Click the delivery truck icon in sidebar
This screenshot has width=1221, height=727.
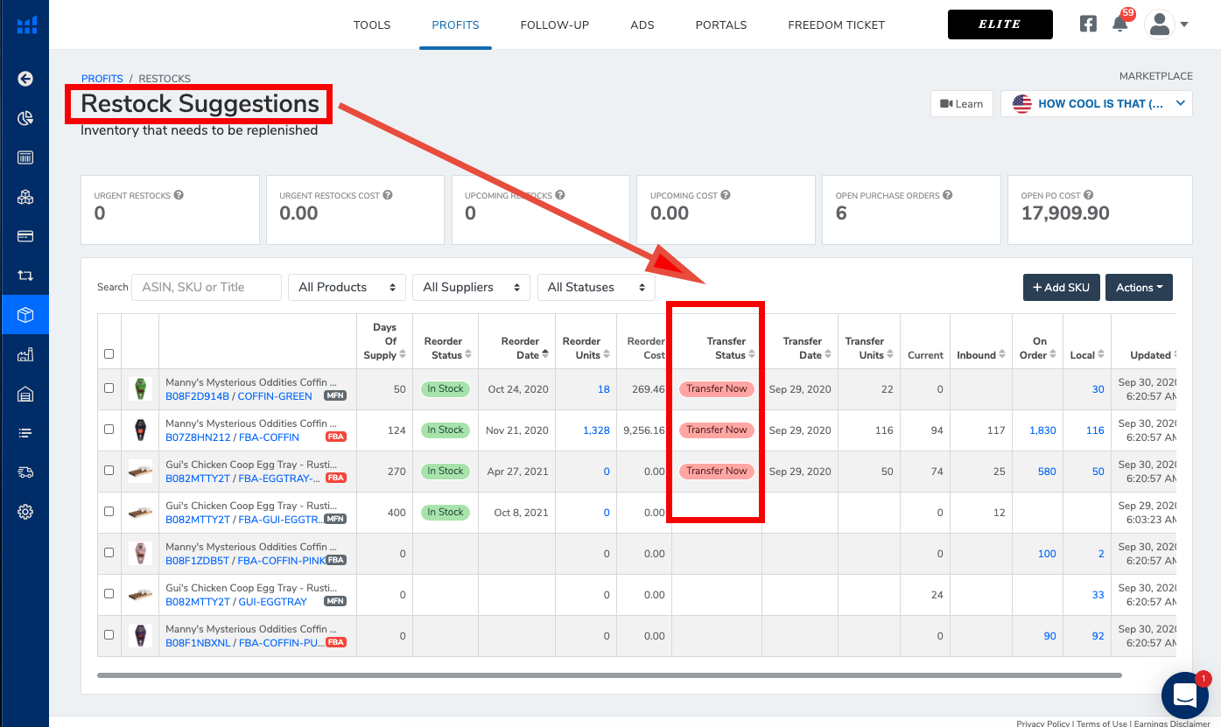[25, 472]
